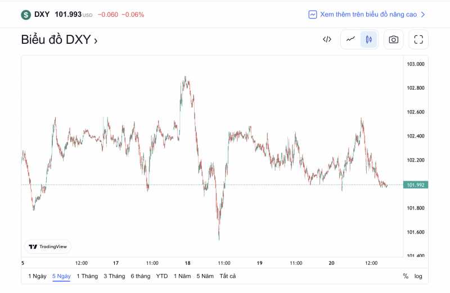Switch to '1 Tháng' time range
This screenshot has height=293, width=450.
tap(87, 276)
